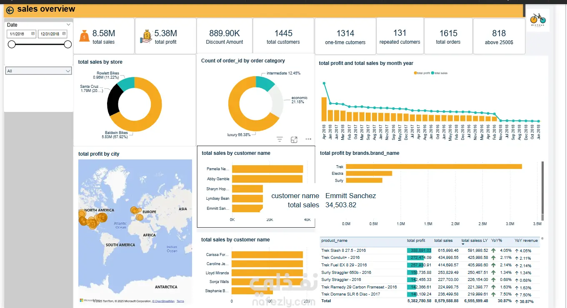Select the Electra bar in brand chart

click(x=369, y=174)
